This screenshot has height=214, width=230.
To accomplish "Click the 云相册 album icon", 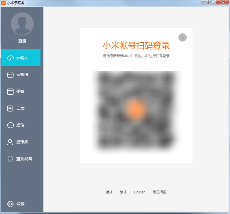I will [x=10, y=74].
